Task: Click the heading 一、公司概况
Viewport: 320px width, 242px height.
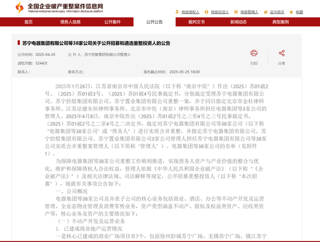Action: (72, 191)
